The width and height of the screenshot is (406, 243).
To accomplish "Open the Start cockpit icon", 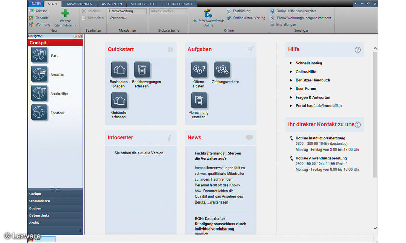I will (40, 55).
